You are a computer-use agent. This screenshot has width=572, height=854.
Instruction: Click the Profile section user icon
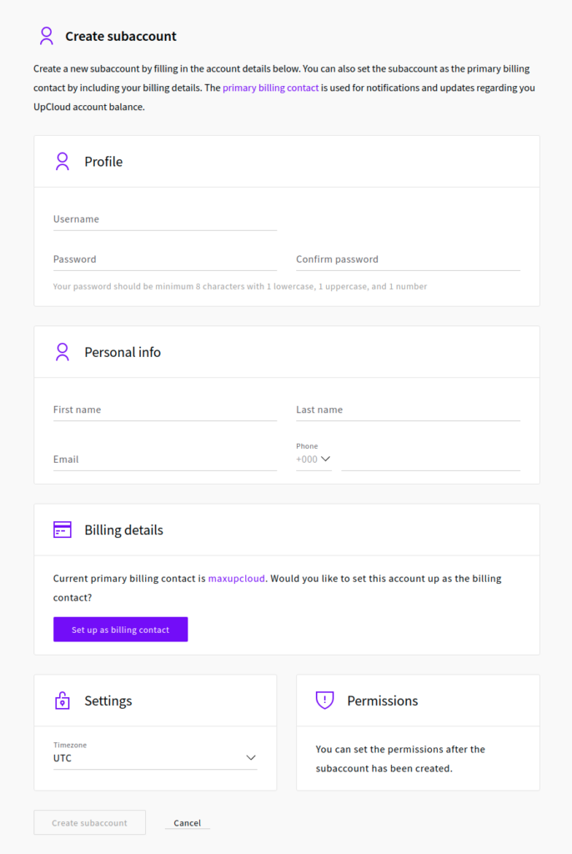[63, 162]
